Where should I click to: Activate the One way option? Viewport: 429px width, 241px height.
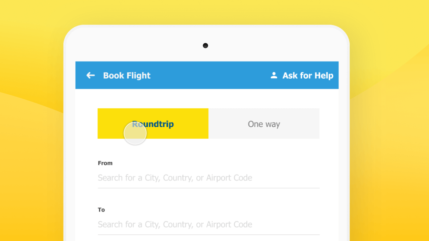(x=264, y=124)
